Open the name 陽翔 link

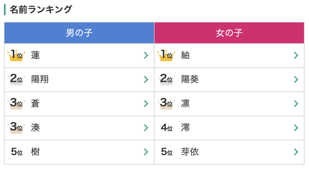tap(40, 79)
